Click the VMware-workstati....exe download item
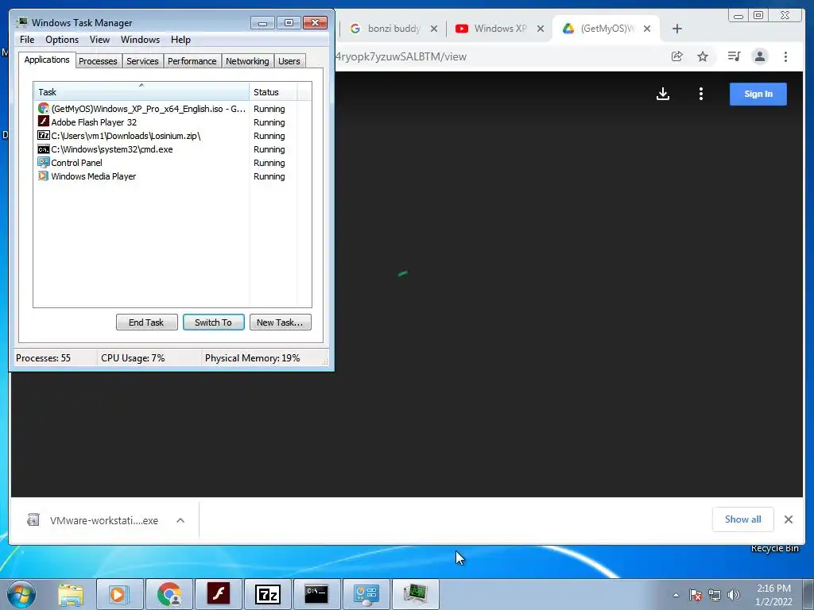The height and width of the screenshot is (610, 814). [104, 520]
